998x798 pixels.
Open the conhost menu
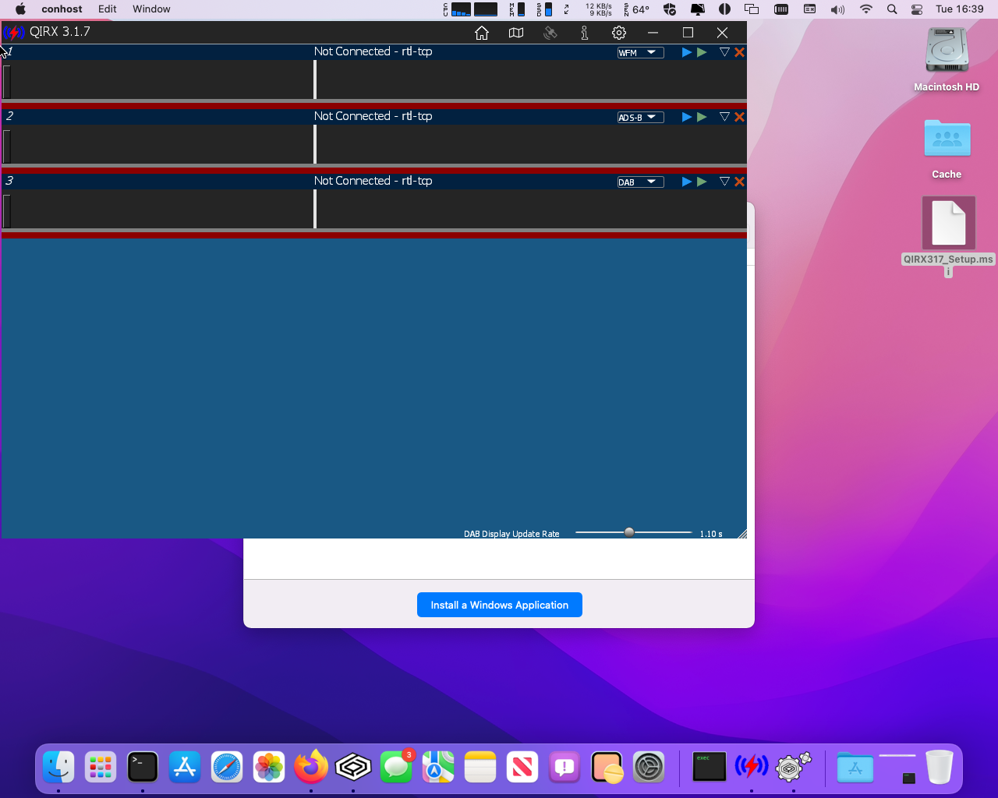[x=62, y=9]
